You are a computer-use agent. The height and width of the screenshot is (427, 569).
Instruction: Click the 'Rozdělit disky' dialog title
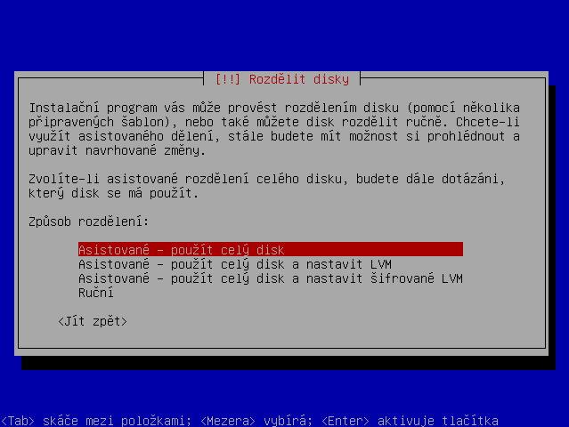(299, 79)
